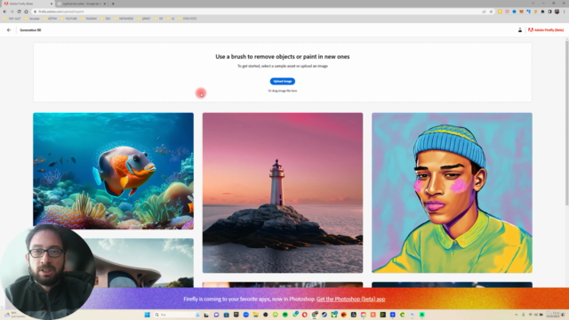Image resolution: width=569 pixels, height=320 pixels.
Task: Toggle the browser side panel icon
Action: tap(549, 12)
